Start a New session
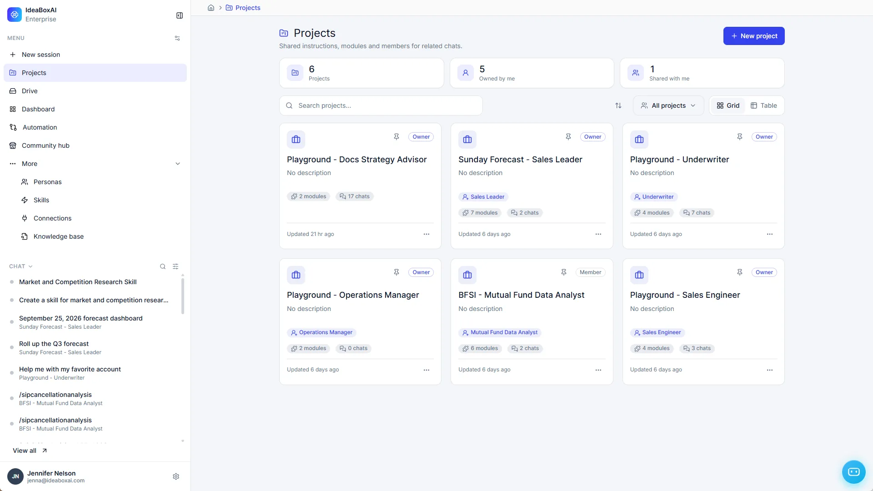873x491 pixels. 95,55
